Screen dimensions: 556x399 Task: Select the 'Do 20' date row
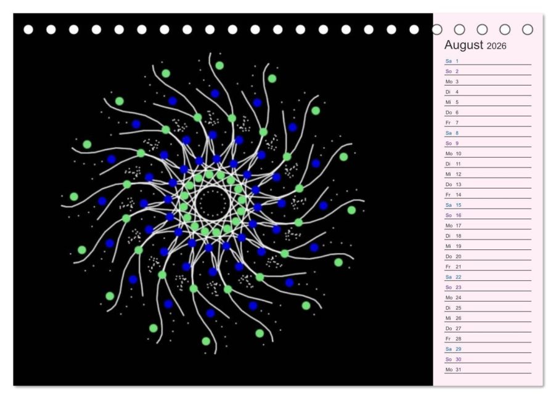coord(488,256)
